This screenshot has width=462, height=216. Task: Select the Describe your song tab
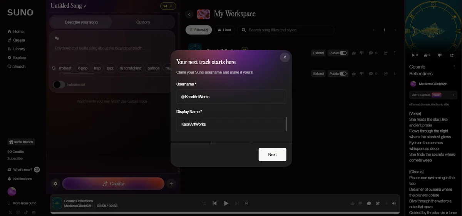pyautogui.click(x=81, y=22)
